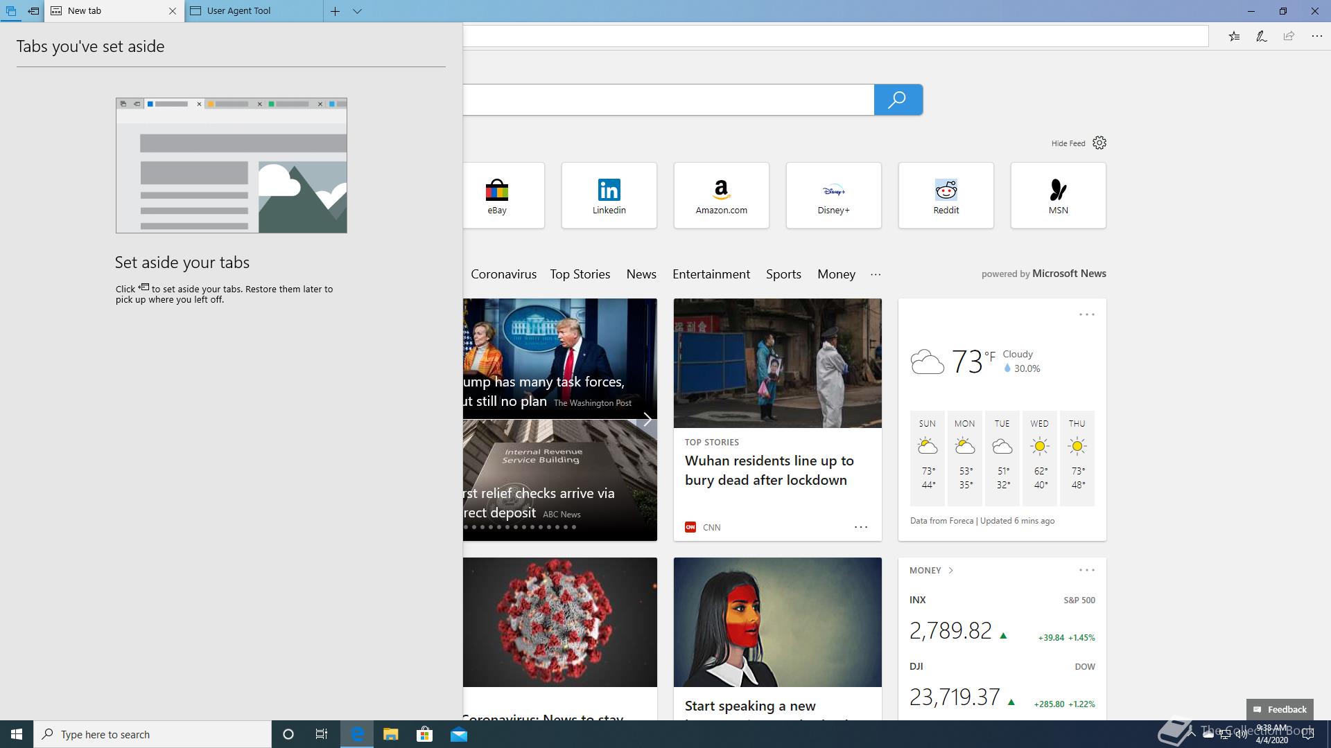
Task: Open the Favorites hub star icon
Action: [x=1234, y=36]
